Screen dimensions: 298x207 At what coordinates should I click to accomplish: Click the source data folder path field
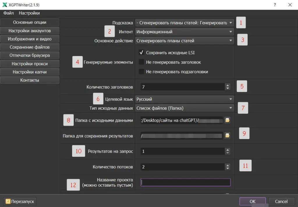click(x=182, y=120)
